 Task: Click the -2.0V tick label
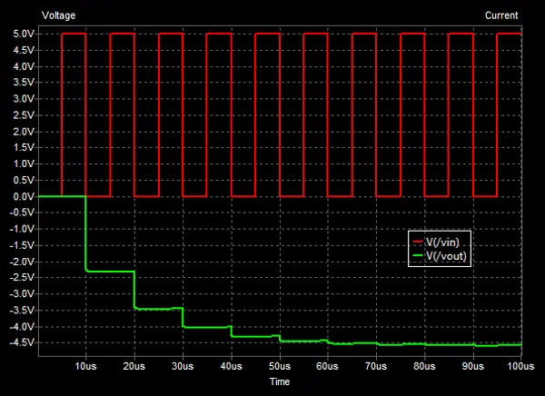pyautogui.click(x=18, y=262)
